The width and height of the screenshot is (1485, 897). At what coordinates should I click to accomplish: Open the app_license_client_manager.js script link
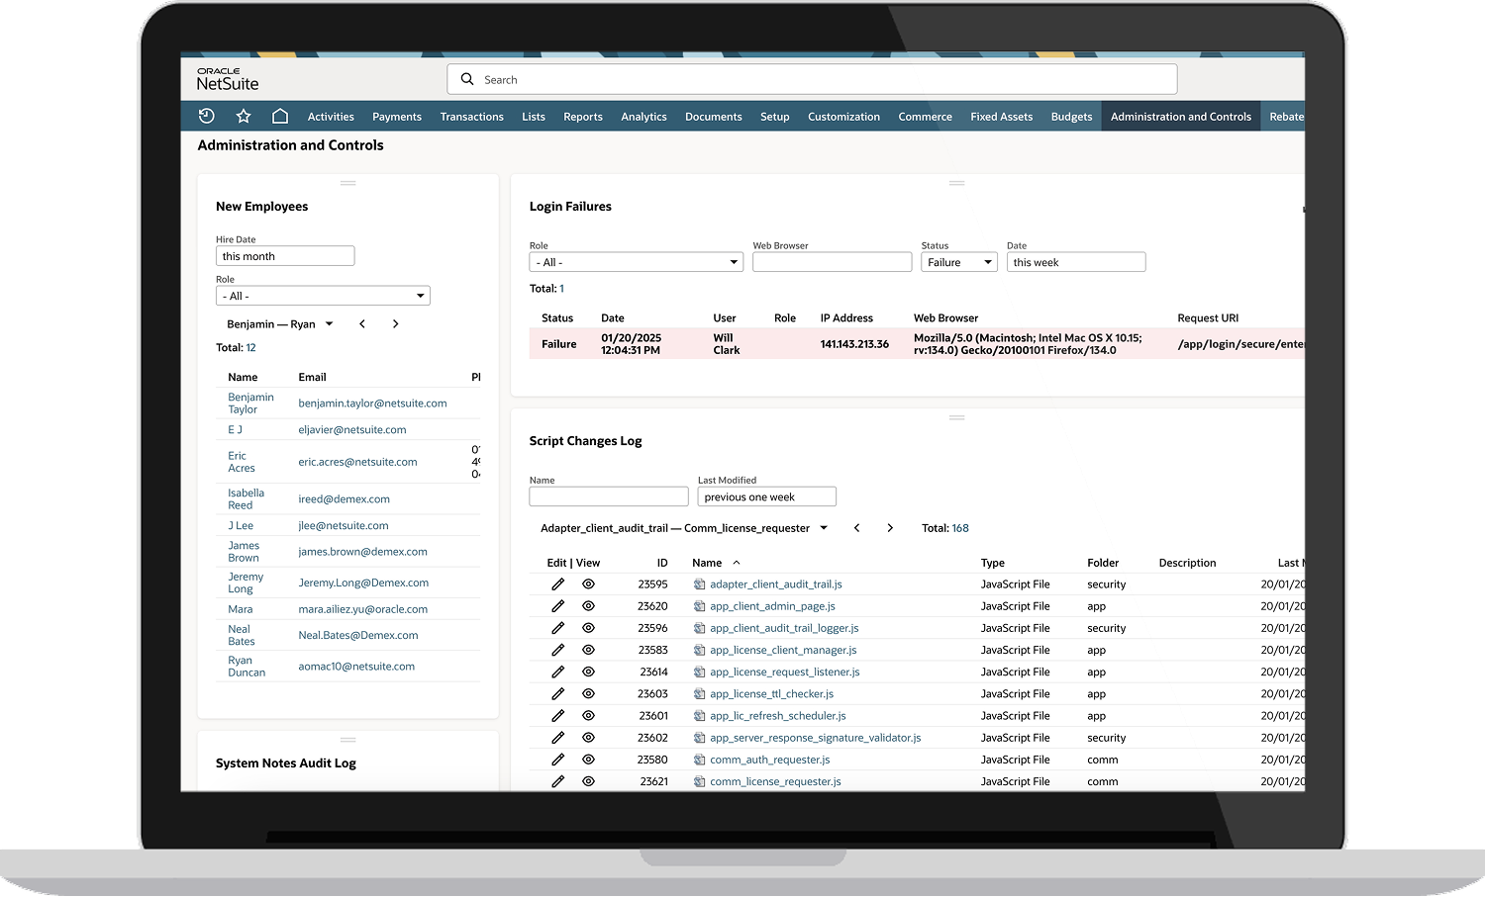click(783, 650)
